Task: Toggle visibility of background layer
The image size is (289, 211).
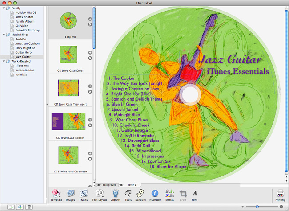Action: [x=99, y=185]
